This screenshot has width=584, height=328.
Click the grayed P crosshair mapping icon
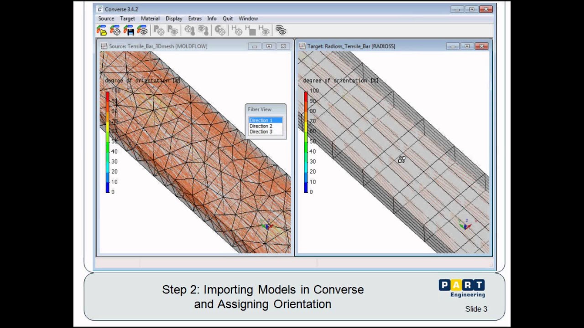point(159,31)
